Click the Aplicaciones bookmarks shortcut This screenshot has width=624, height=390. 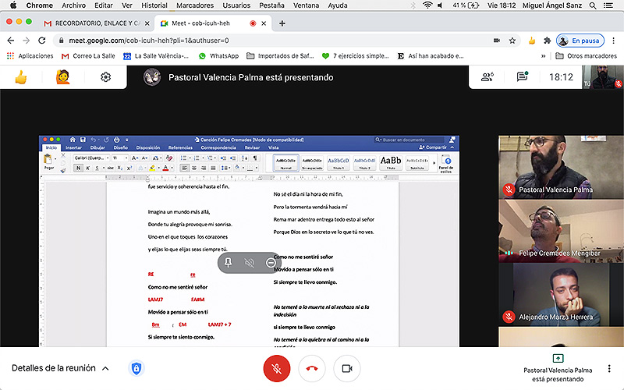[30, 56]
